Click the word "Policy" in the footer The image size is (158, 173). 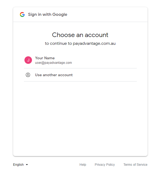point(110,165)
